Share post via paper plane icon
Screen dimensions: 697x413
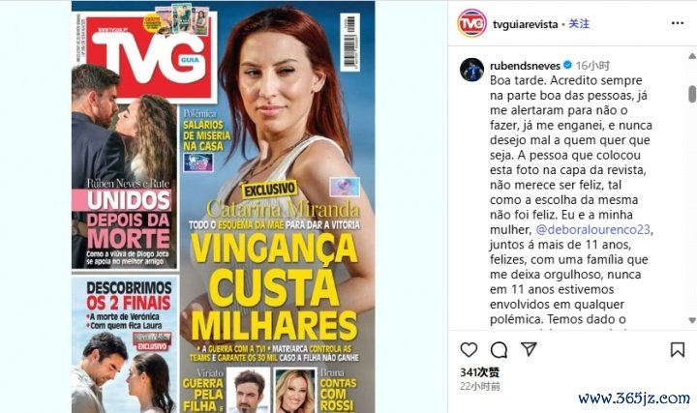tap(529, 349)
